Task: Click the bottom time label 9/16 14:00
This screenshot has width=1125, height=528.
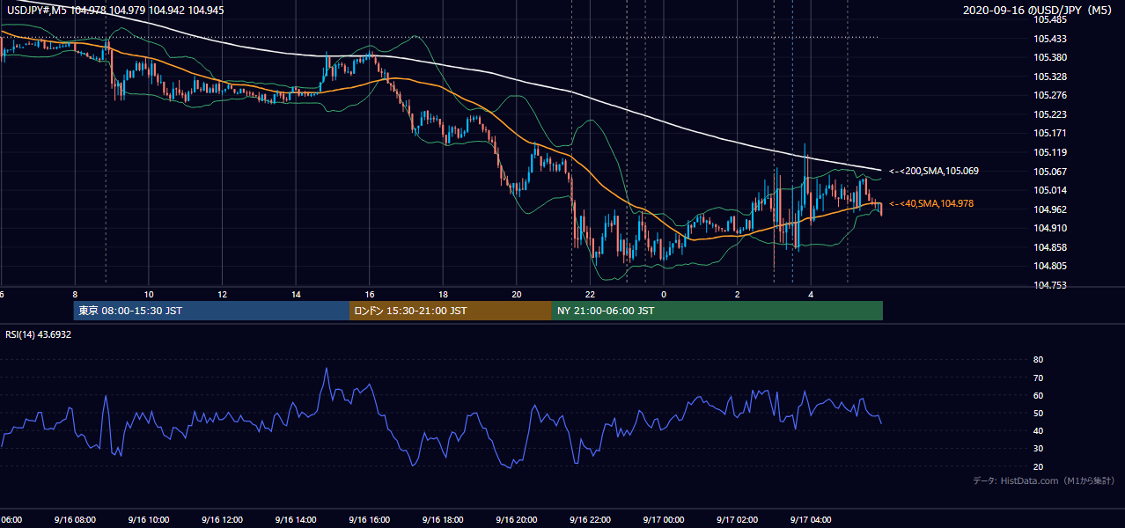Action: [x=295, y=519]
